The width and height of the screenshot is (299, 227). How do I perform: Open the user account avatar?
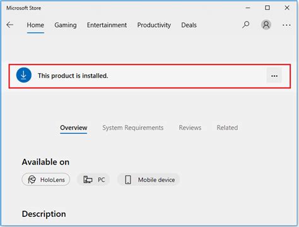coord(266,25)
